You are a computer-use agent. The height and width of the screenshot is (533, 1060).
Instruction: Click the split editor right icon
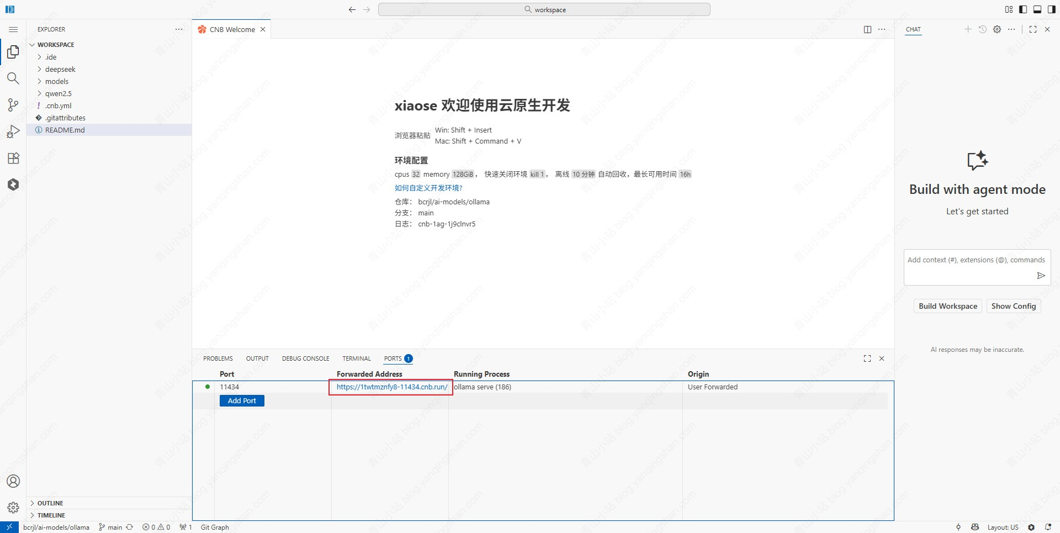coord(867,29)
